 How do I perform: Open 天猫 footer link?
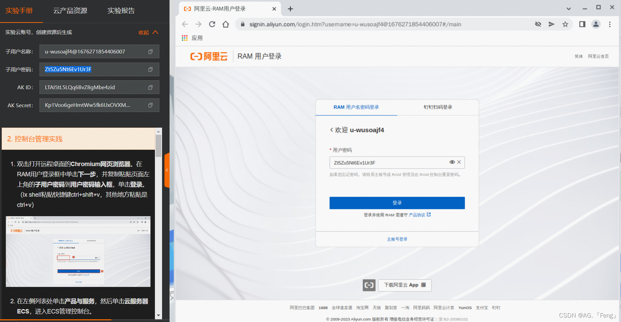[x=377, y=308]
